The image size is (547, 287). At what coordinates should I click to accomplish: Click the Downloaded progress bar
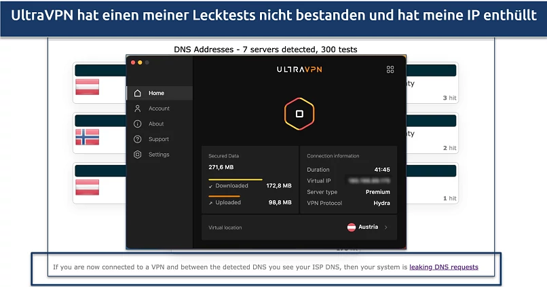click(x=235, y=180)
